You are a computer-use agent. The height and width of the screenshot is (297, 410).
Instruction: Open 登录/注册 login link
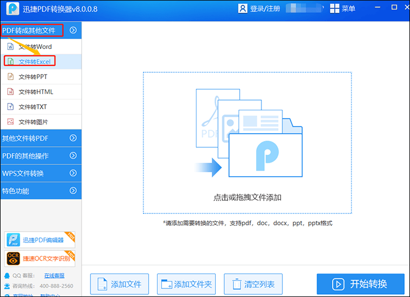[265, 9]
